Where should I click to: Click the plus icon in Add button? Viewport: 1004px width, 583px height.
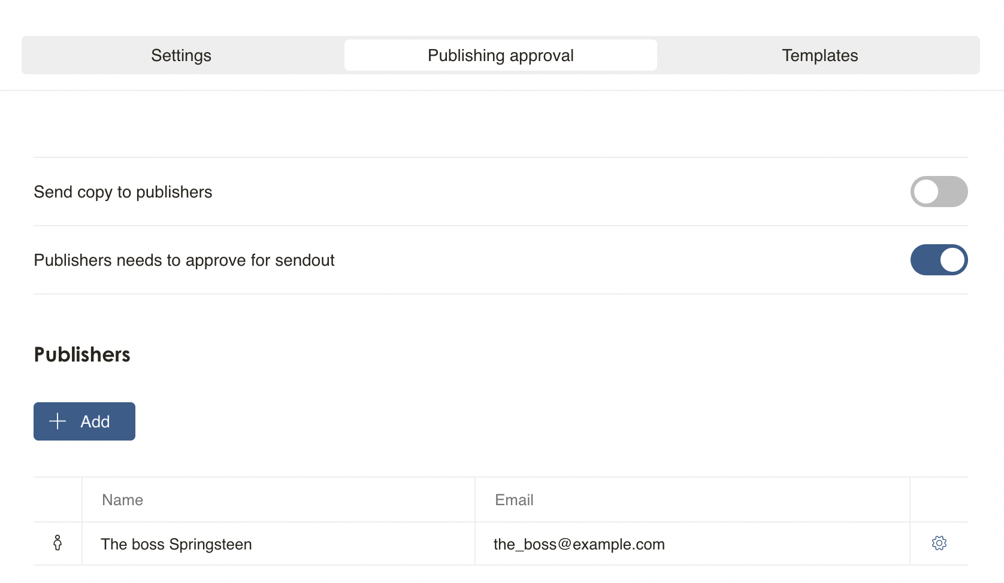[58, 421]
